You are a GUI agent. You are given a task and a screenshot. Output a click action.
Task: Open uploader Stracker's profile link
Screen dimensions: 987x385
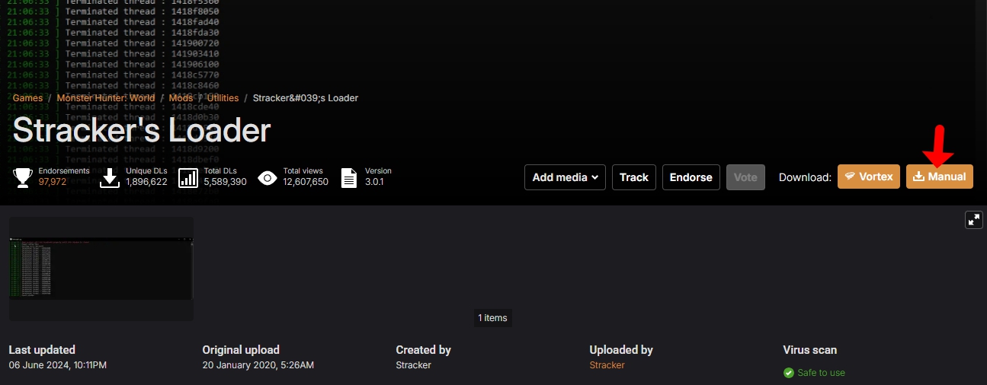click(x=607, y=365)
